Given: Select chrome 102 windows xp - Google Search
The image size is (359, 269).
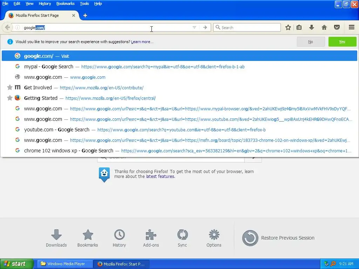Looking at the screenshot, I should coord(179,151).
